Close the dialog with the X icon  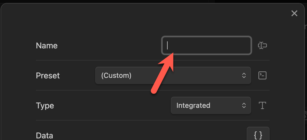(x=294, y=14)
